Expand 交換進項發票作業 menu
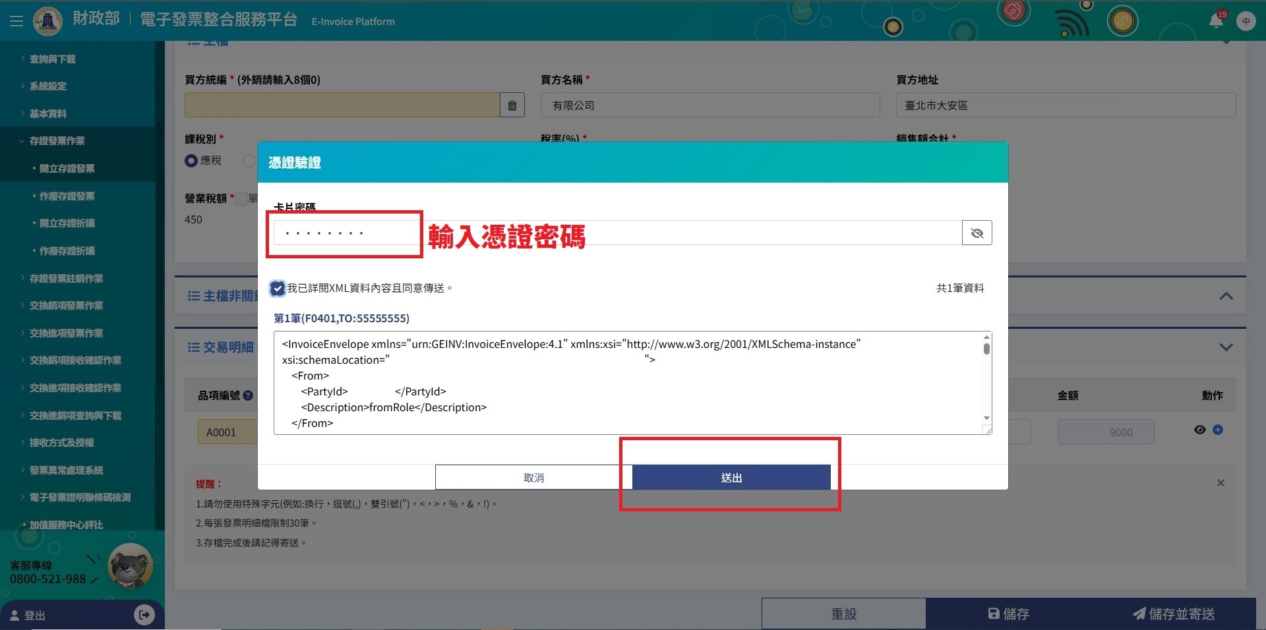The width and height of the screenshot is (1266, 630). [x=66, y=333]
